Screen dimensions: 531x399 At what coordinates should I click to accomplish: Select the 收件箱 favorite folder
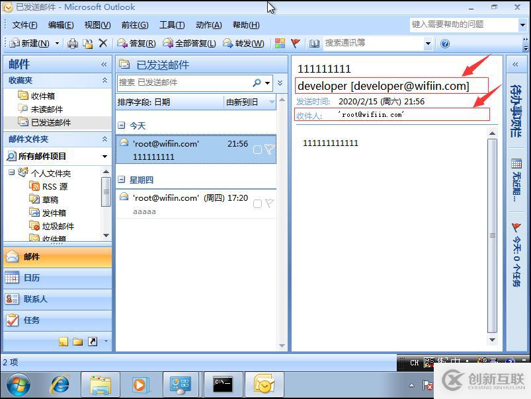pos(36,96)
